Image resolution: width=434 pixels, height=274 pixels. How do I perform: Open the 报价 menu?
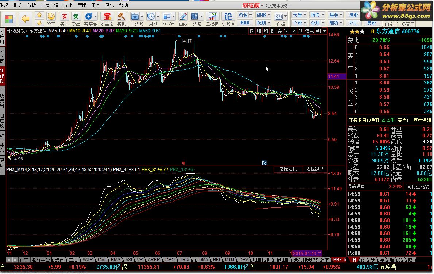click(x=18, y=5)
